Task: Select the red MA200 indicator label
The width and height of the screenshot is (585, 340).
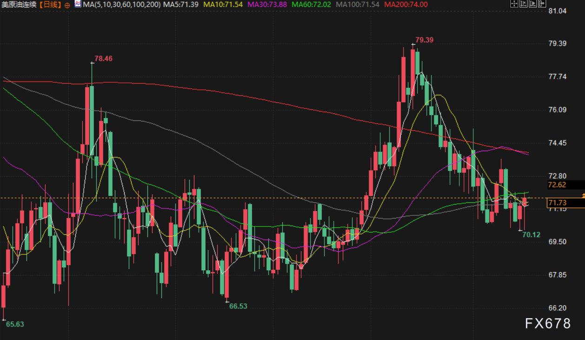Action: pyautogui.click(x=406, y=5)
